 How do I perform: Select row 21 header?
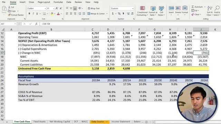(x=2, y=69)
